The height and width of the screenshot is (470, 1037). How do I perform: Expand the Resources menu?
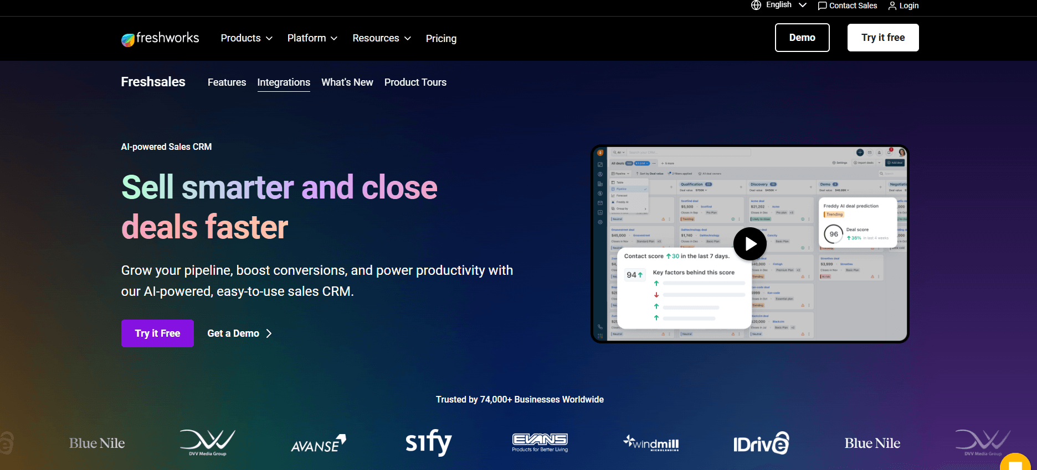tap(382, 38)
